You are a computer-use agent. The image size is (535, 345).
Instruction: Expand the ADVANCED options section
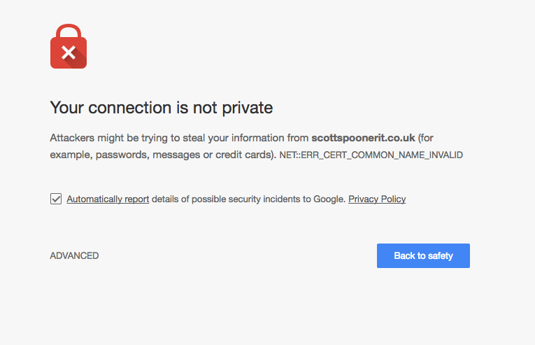coord(74,255)
